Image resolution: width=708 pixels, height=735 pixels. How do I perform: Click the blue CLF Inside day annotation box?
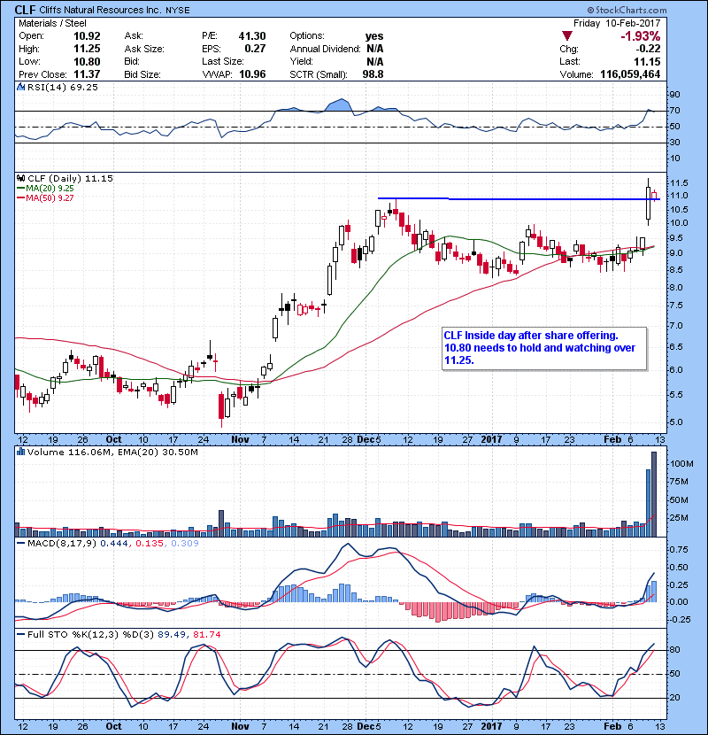point(544,348)
